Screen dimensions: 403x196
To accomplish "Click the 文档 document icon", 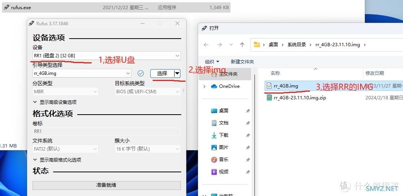I will click(214, 123).
